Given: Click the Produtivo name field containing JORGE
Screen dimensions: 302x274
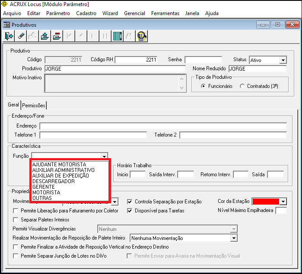Looking at the screenshot, I should pos(115,69).
